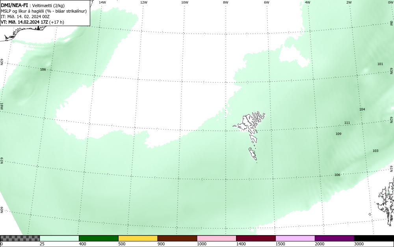This screenshot has width=394, height=247.
Task: Click the '106' value southeast of Faroe Islands
Action: click(x=337, y=175)
